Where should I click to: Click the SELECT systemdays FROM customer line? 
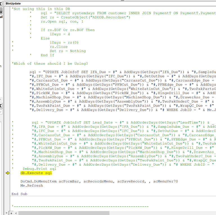(128, 13)
